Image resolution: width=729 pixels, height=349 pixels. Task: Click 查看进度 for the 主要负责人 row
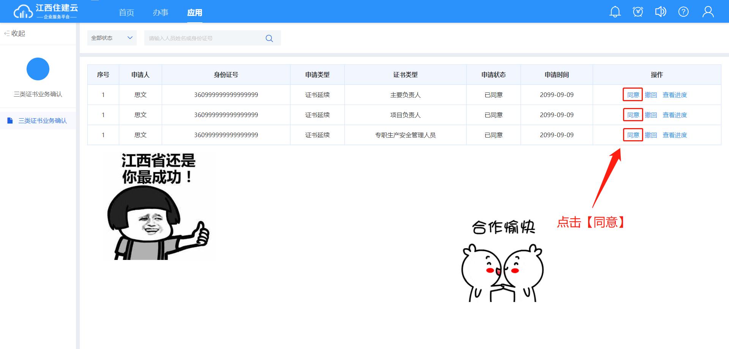click(x=675, y=95)
